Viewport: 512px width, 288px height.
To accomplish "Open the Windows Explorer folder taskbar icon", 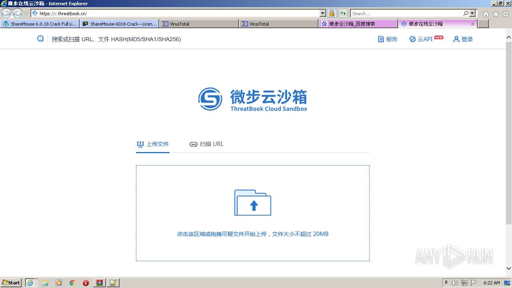I will pyautogui.click(x=45, y=283).
